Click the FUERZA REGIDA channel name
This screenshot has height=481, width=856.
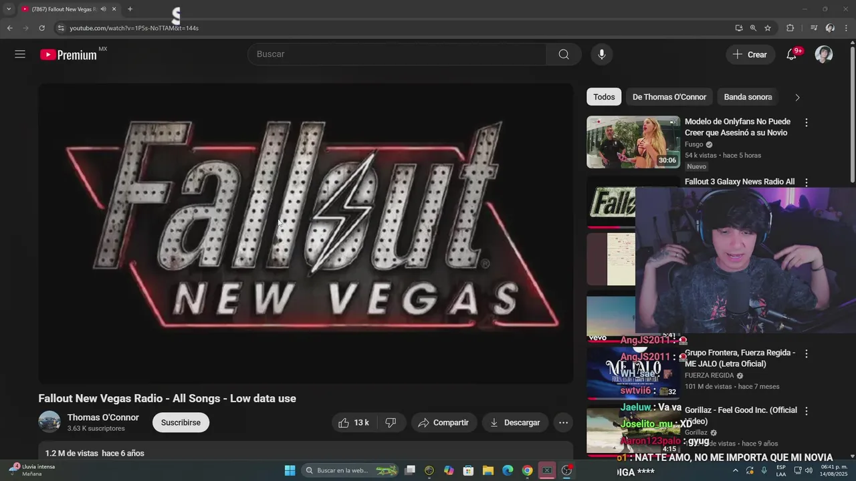coord(710,375)
